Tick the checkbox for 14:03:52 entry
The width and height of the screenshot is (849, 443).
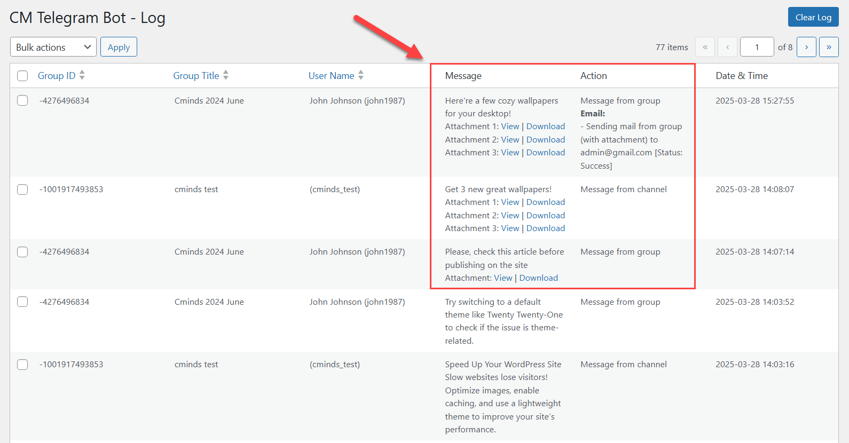coord(22,302)
